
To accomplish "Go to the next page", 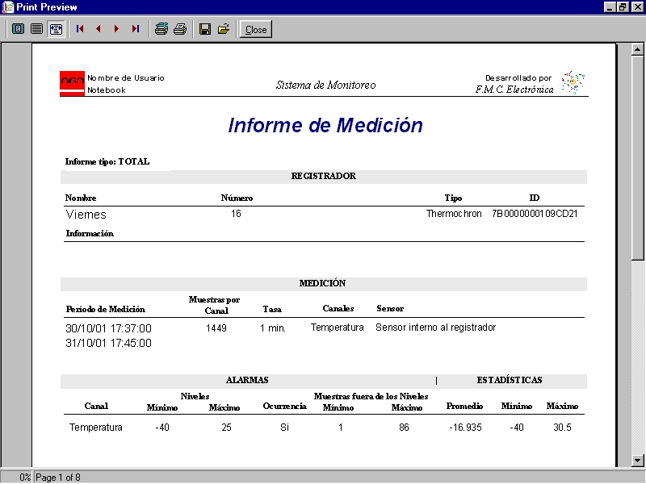I will (116, 29).
